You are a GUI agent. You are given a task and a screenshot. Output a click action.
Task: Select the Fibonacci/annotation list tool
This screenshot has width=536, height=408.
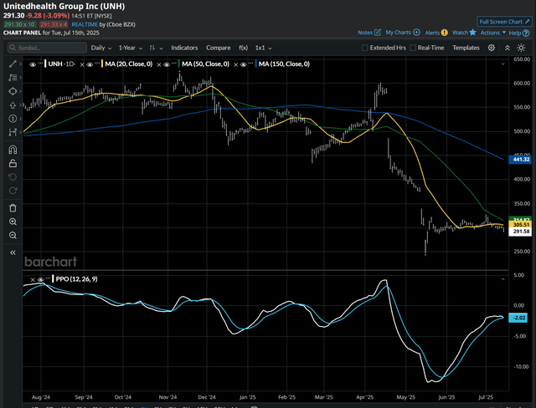point(13,78)
